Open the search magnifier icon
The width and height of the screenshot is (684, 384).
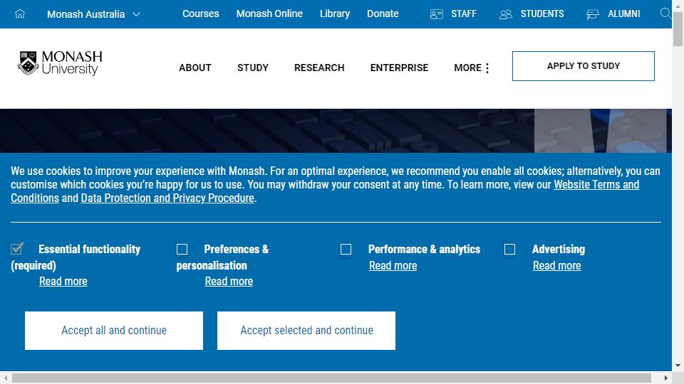pyautogui.click(x=665, y=14)
